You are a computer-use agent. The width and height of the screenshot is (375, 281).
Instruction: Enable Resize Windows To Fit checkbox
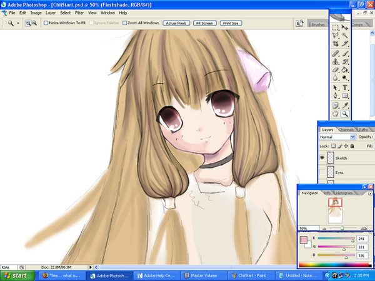click(45, 22)
